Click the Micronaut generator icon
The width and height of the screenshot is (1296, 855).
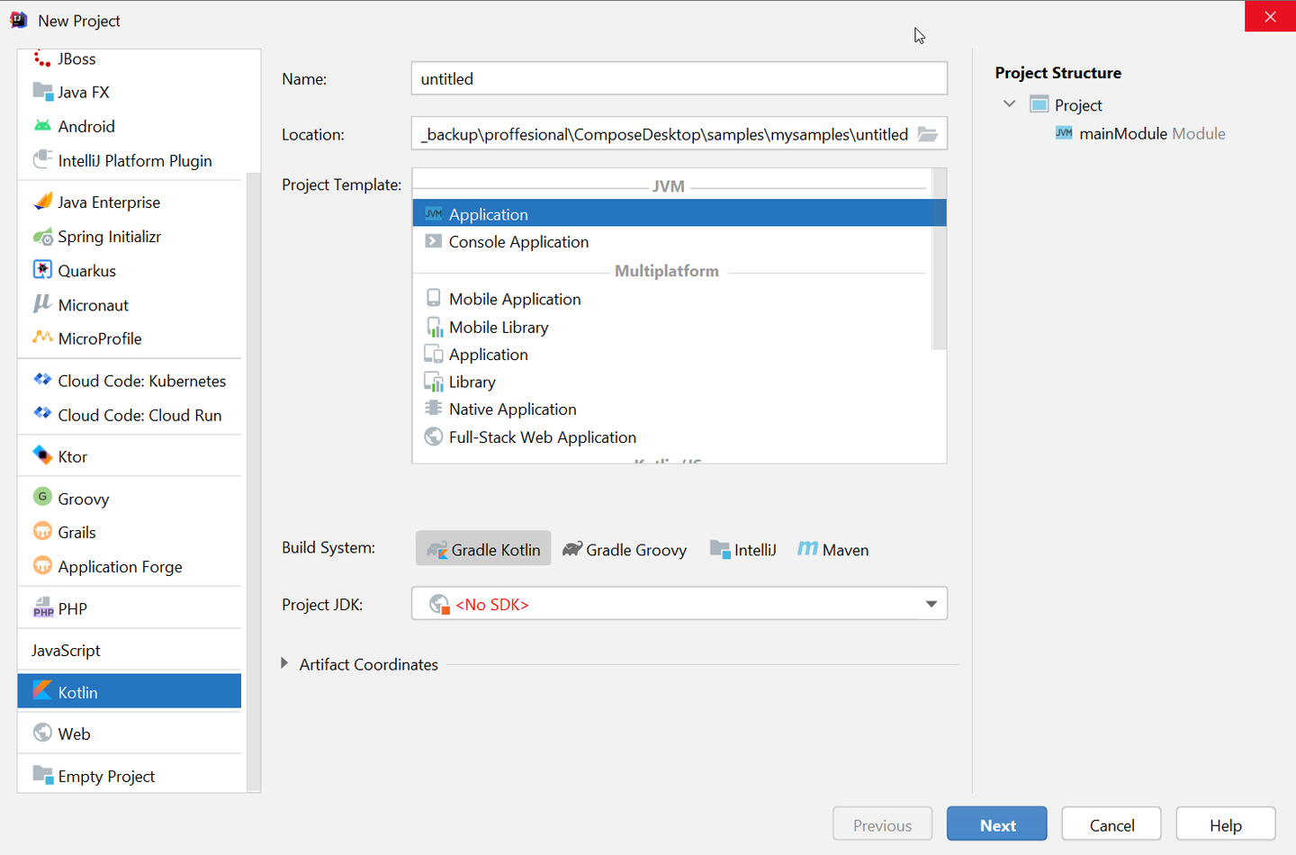42,304
